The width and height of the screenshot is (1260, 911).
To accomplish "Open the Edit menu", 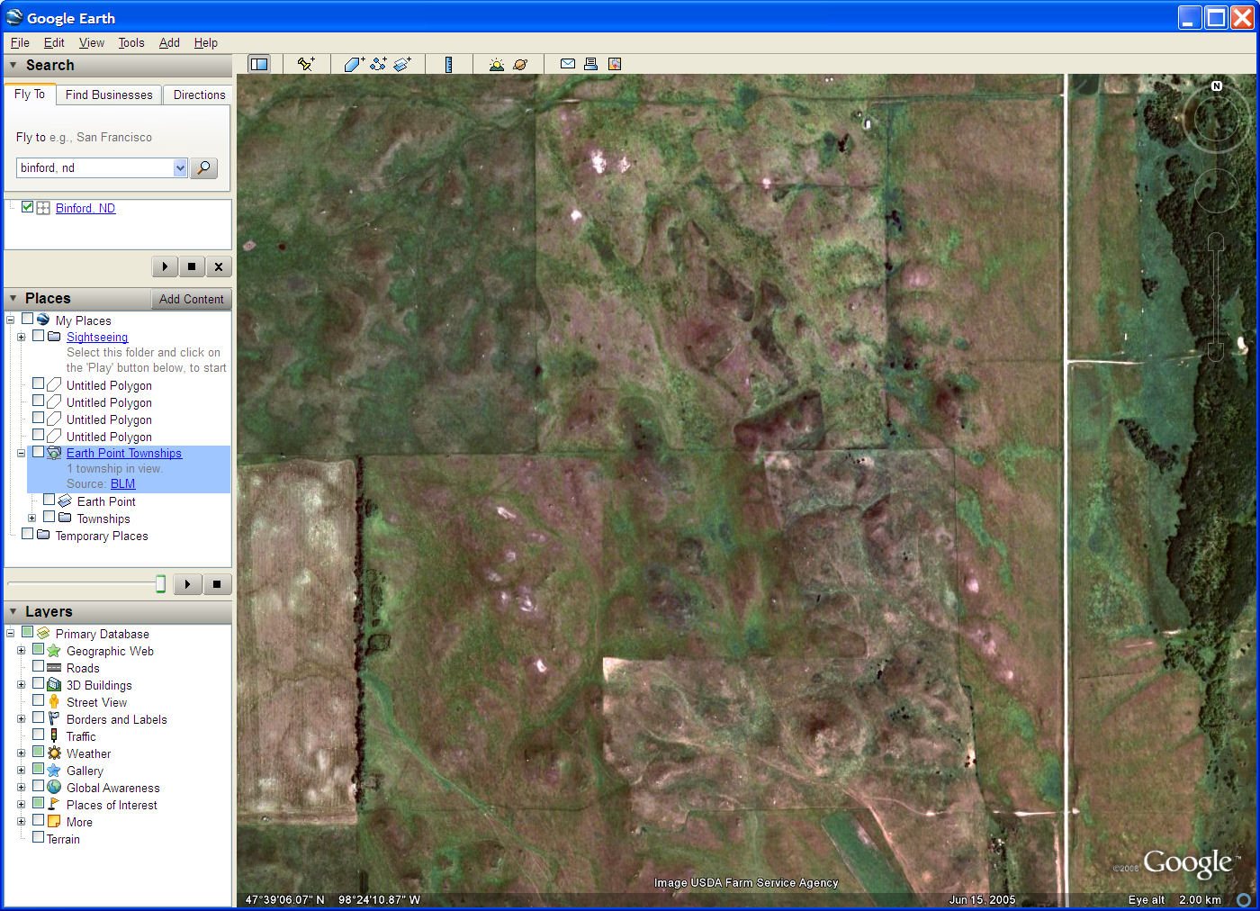I will point(54,42).
